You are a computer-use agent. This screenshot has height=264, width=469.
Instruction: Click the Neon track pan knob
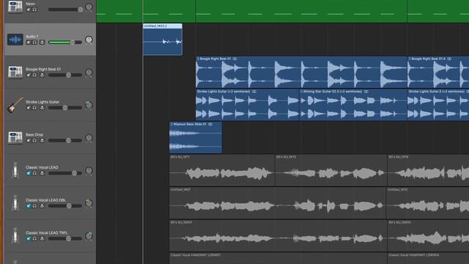click(89, 7)
